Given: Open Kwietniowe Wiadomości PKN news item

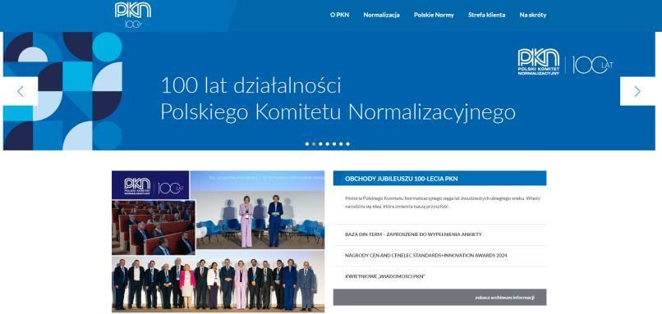Looking at the screenshot, I should tap(384, 276).
